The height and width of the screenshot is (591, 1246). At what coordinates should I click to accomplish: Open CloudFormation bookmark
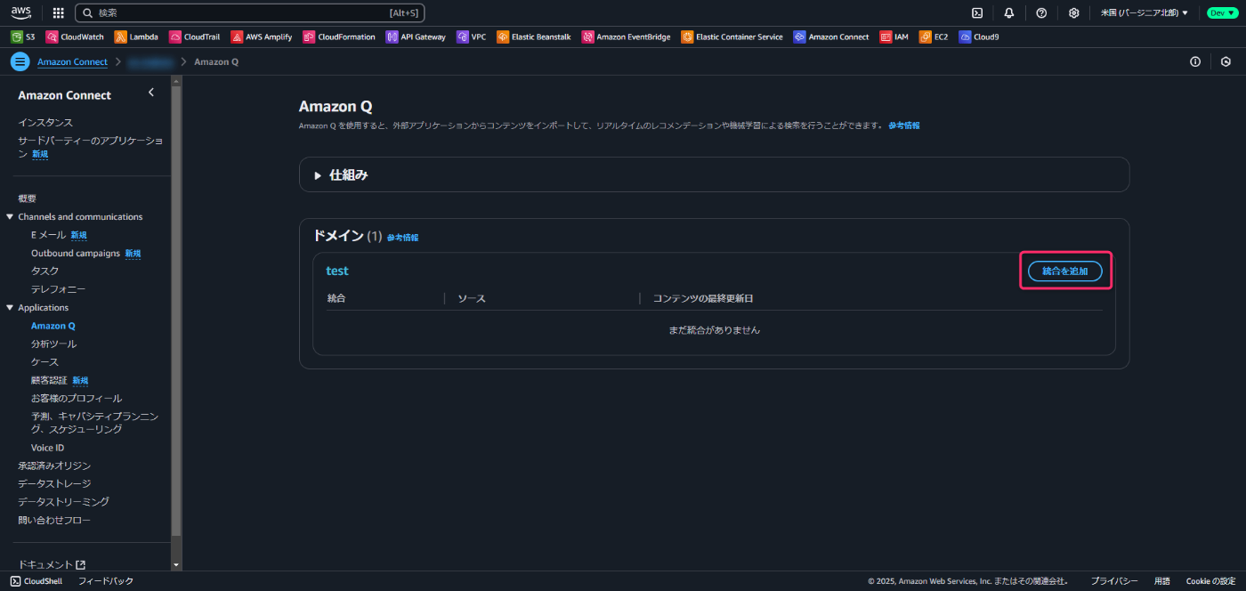pyautogui.click(x=339, y=37)
